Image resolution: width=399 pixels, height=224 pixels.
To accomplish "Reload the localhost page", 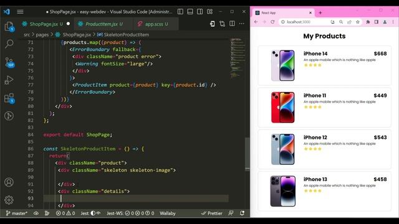I will point(272,22).
